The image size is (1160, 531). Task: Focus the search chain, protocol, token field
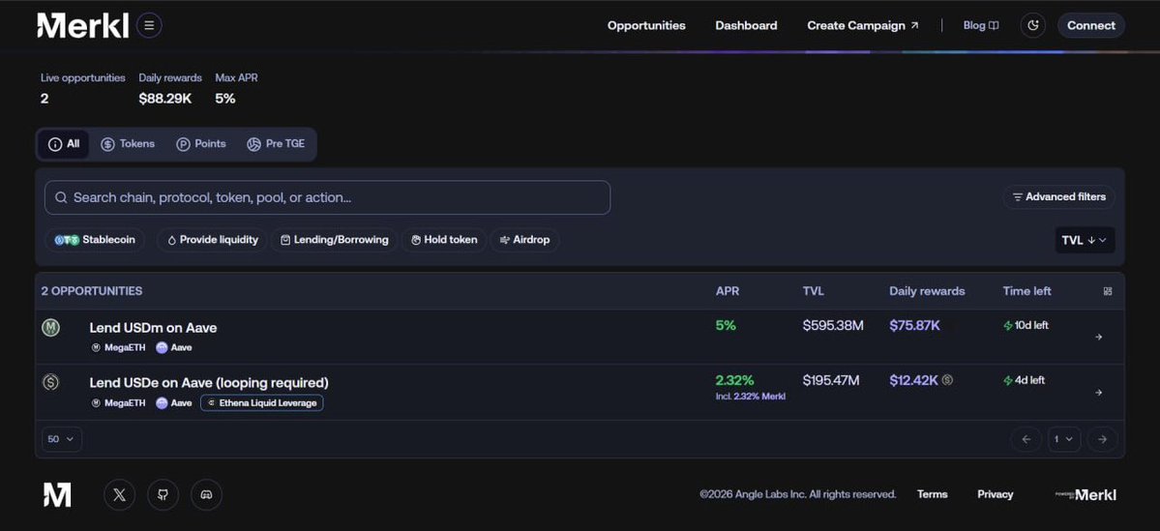[328, 197]
